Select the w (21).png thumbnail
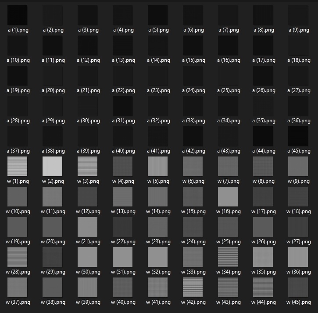Image resolution: width=318 pixels, height=313 pixels. tap(87, 227)
